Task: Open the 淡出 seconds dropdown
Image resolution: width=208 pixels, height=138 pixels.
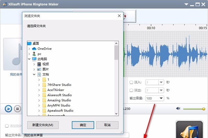Action: (161, 90)
